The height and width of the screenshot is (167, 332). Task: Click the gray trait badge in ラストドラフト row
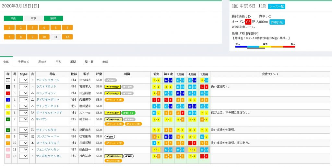click(x=127, y=87)
